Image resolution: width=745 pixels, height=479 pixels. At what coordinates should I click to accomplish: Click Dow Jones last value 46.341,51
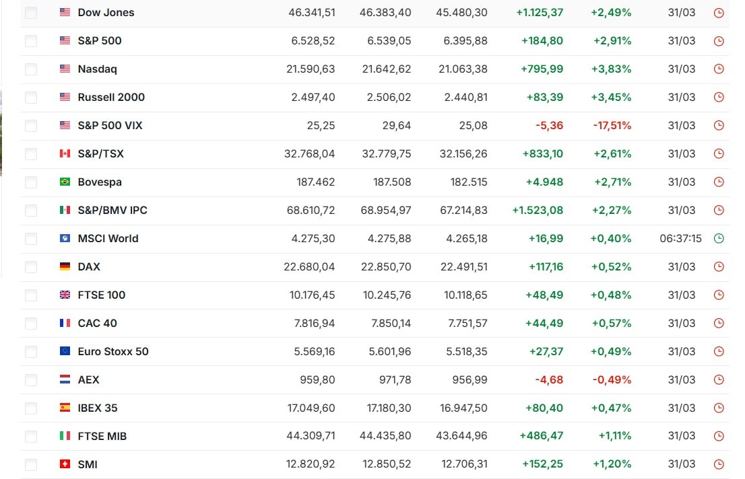click(312, 12)
